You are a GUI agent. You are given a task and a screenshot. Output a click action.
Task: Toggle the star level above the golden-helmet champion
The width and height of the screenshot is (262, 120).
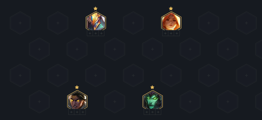coord(95,8)
